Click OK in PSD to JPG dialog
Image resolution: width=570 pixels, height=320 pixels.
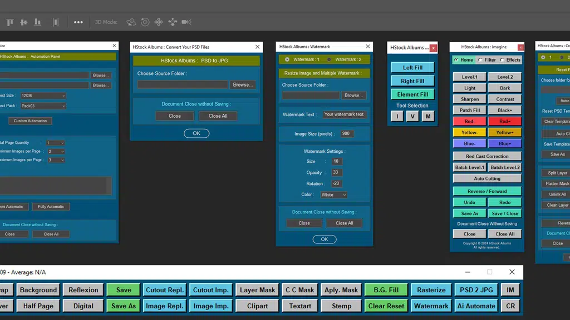(196, 133)
